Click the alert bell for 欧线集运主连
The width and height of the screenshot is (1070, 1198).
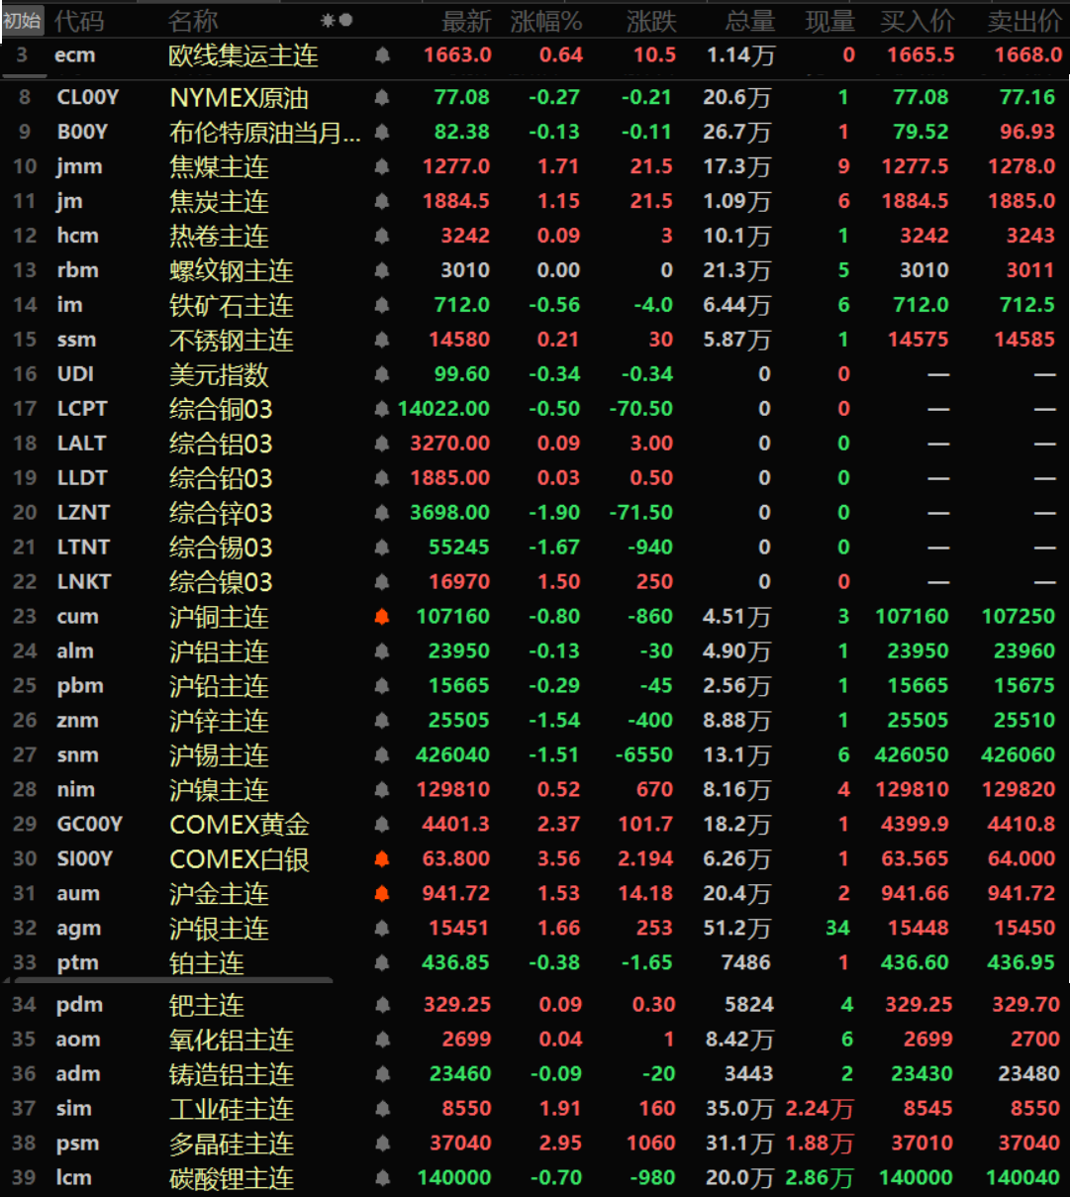[x=382, y=56]
